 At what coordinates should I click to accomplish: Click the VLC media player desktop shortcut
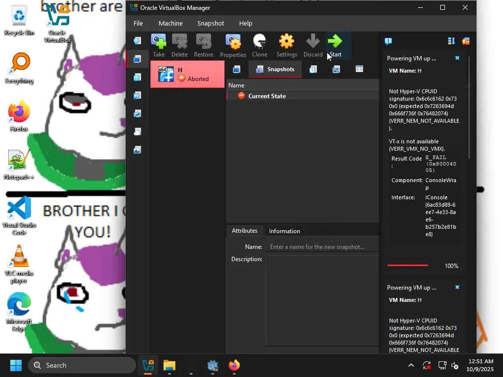click(x=19, y=264)
